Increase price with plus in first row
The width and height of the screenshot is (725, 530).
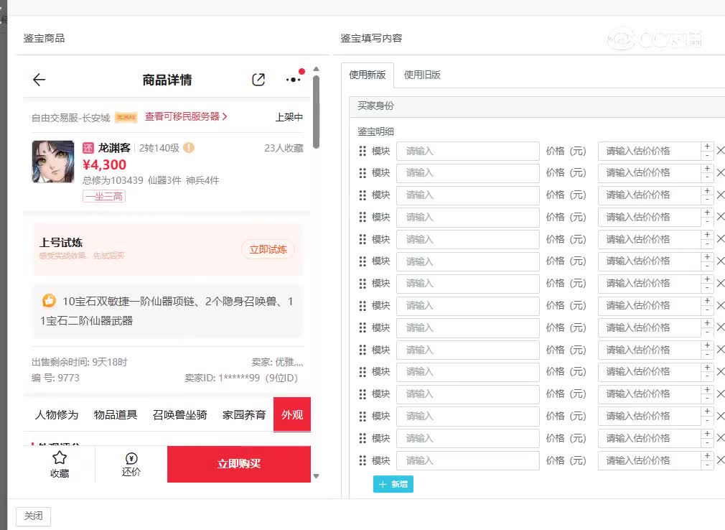click(707, 147)
